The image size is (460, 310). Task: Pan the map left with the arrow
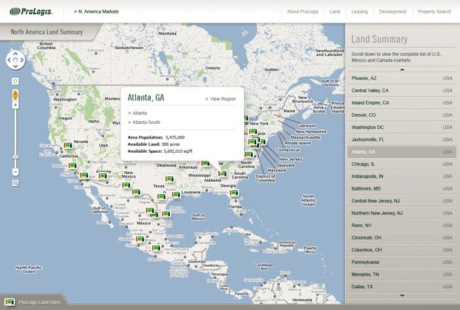pyautogui.click(x=9, y=60)
